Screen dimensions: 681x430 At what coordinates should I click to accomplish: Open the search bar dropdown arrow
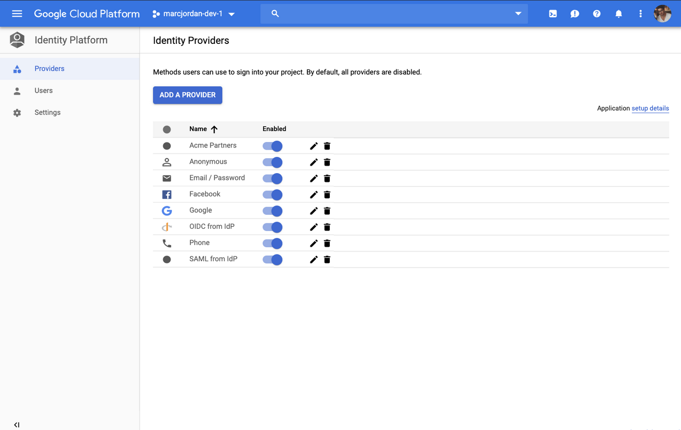click(518, 13)
